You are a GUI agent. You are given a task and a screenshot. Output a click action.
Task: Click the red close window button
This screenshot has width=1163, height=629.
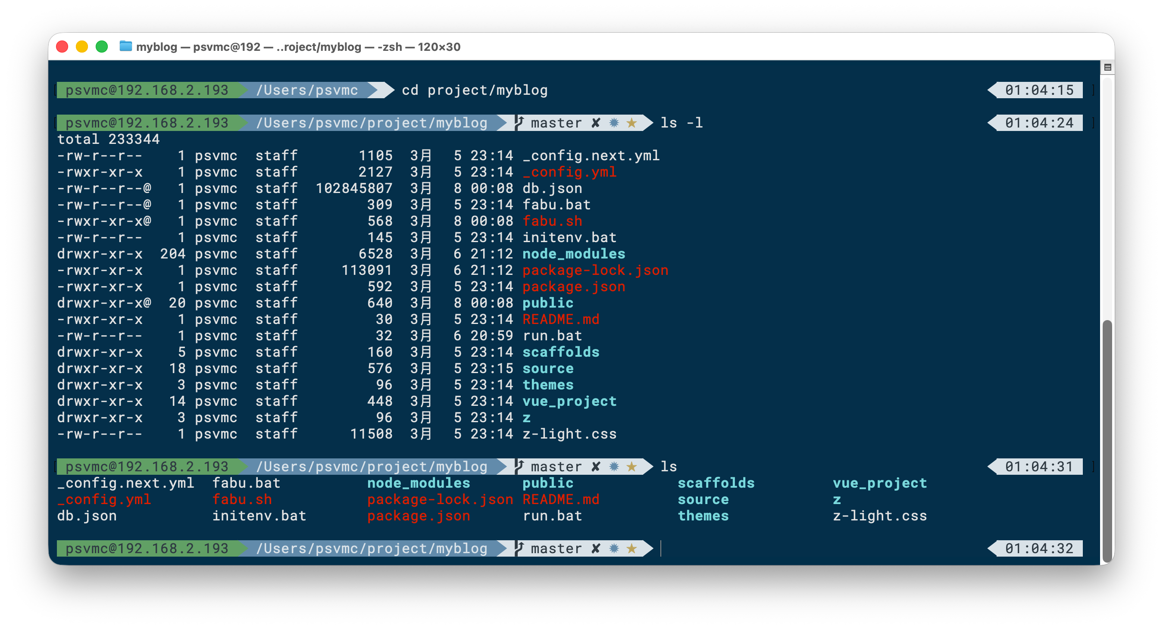pos(63,47)
